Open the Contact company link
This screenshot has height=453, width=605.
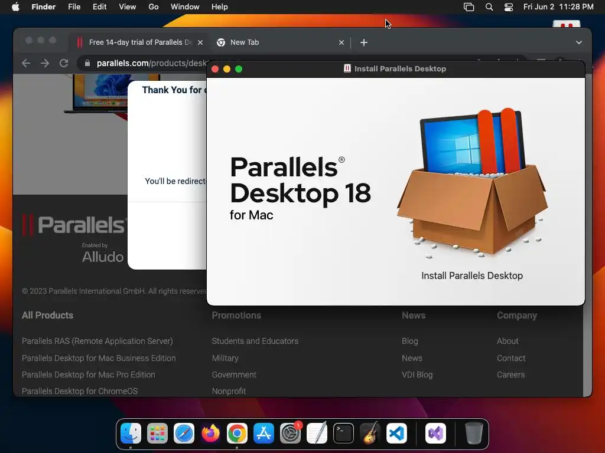coord(511,358)
